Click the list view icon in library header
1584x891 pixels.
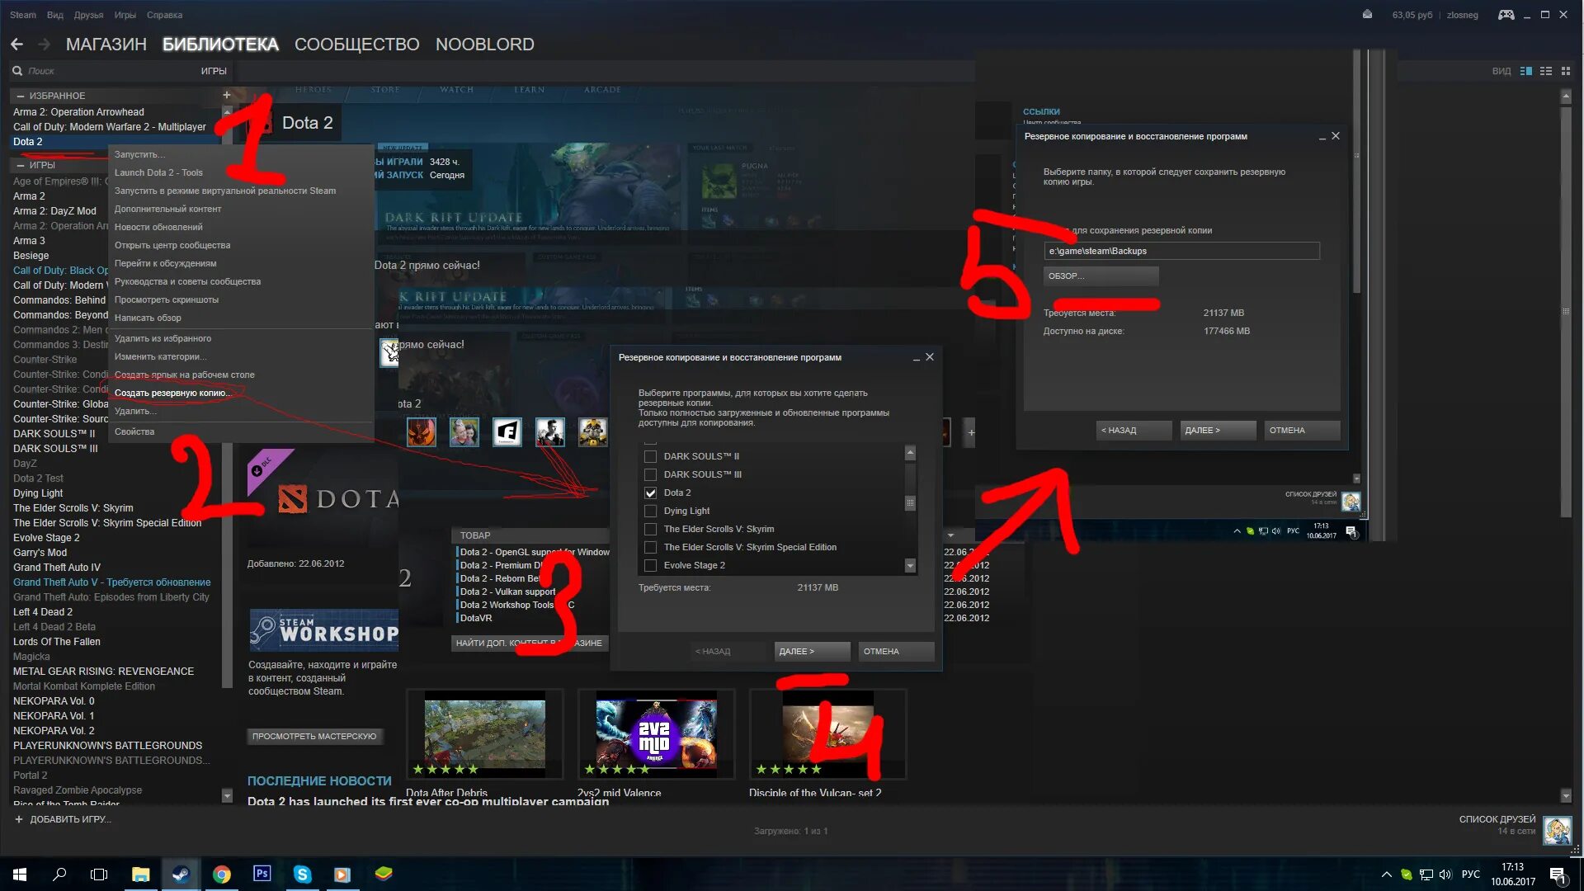pyautogui.click(x=1546, y=71)
